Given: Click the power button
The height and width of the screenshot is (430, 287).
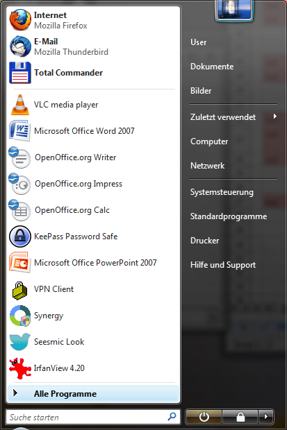Looking at the screenshot, I should (204, 417).
